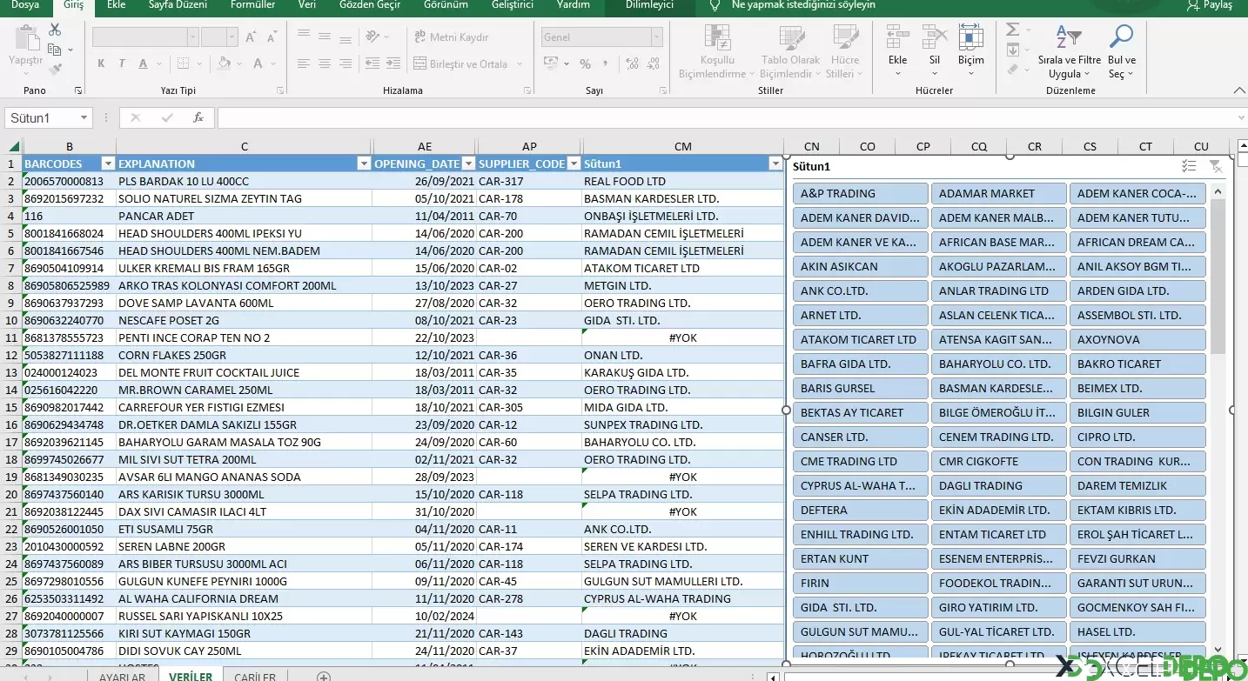Image resolution: width=1248 pixels, height=681 pixels.
Task: Click the Select All corner triangle
Action: coord(12,146)
